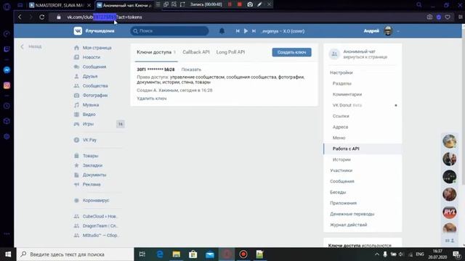
Task: Click the VK logo icon
Action: click(78, 30)
